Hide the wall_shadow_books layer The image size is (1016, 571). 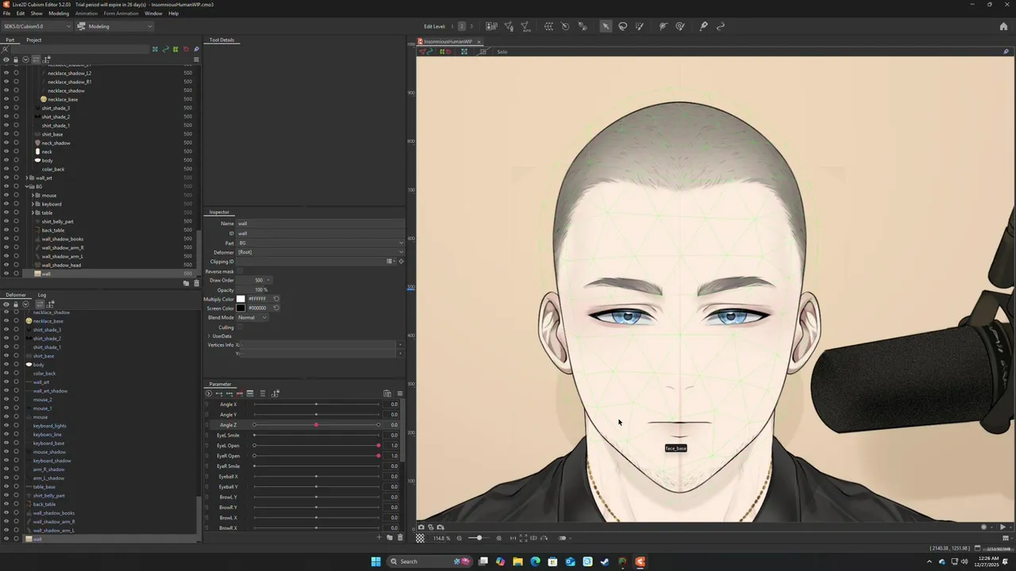click(x=6, y=239)
